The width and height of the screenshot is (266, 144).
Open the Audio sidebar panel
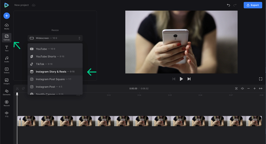click(x=7, y=60)
